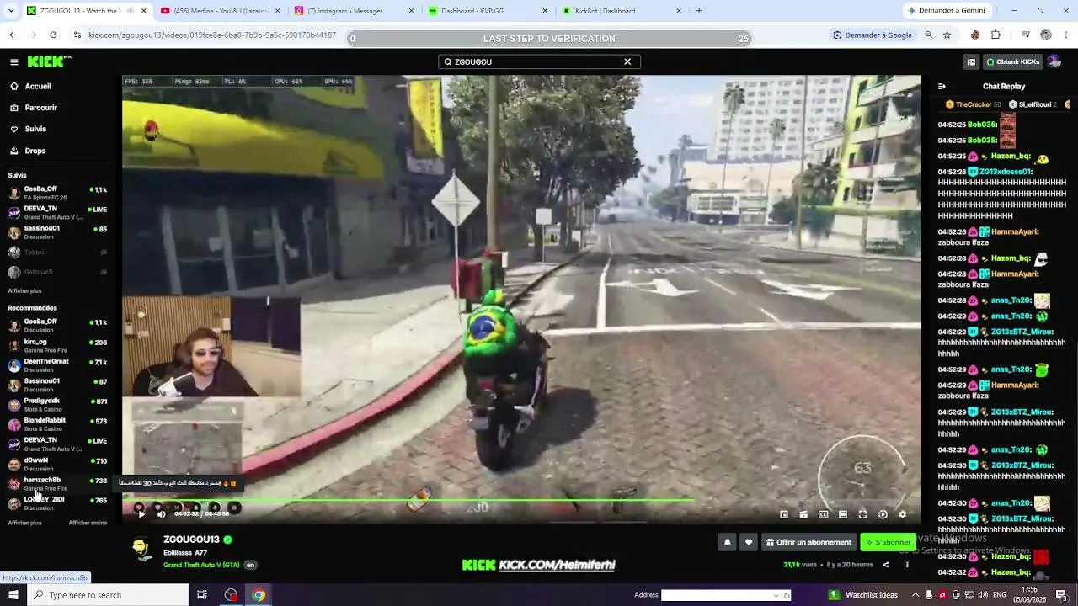Screen dimensions: 1078x606
Task: Switch to the Medina - You & I YouTube tab
Action: click(x=219, y=11)
